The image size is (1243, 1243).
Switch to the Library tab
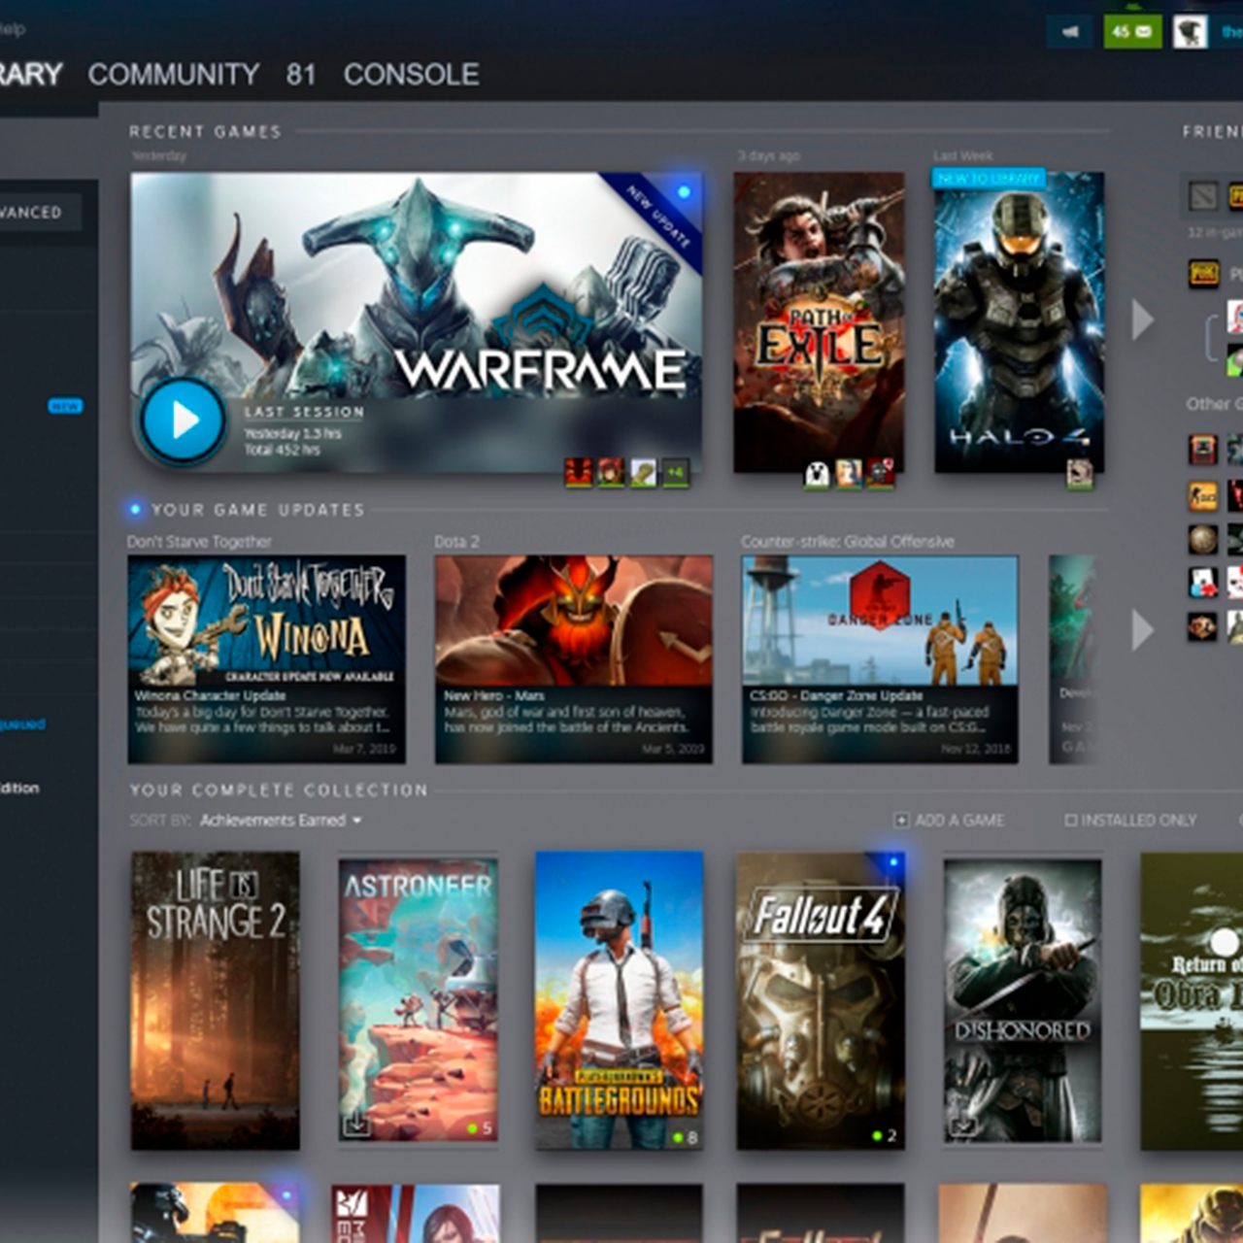click(30, 75)
